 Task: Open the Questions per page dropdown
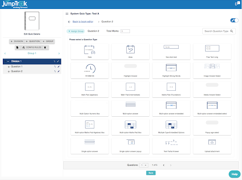tap(144, 165)
